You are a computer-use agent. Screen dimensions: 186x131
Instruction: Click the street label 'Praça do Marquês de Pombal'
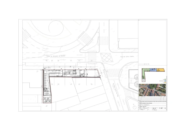coord(56,56)
